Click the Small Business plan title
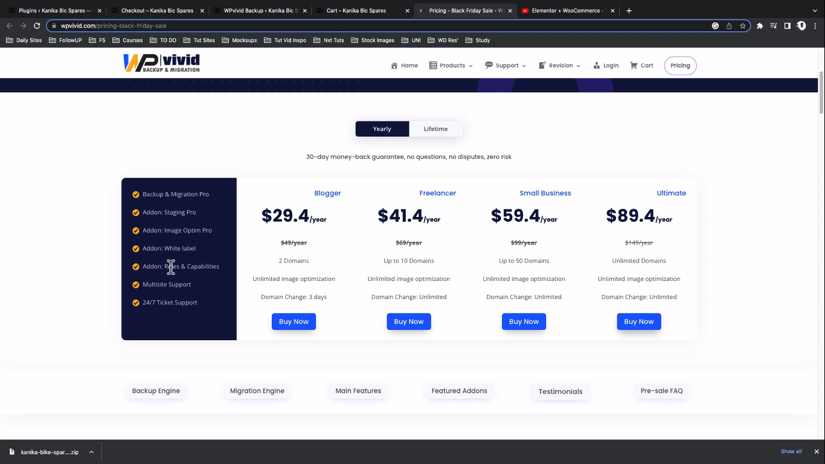The height and width of the screenshot is (464, 825). coord(545,193)
